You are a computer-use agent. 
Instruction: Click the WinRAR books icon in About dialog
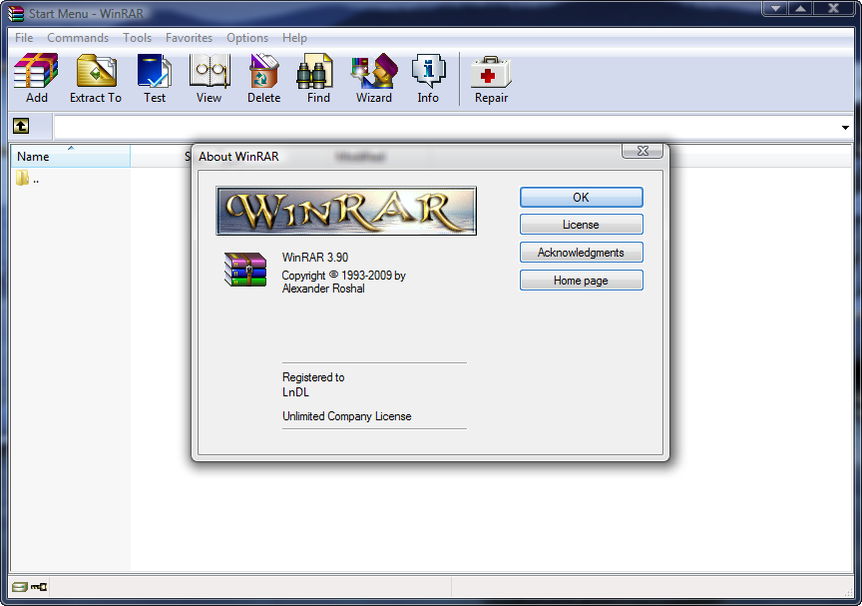[x=245, y=269]
